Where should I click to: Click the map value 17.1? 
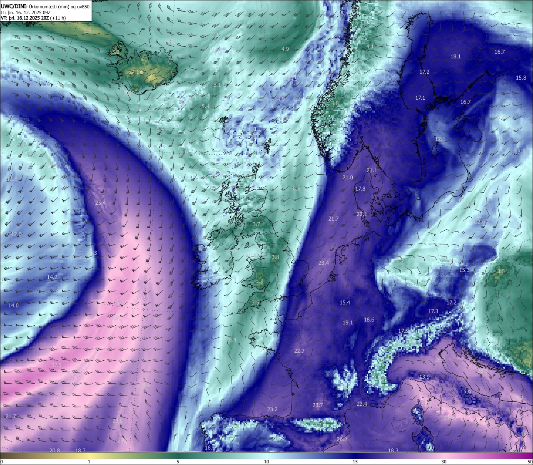420,98
